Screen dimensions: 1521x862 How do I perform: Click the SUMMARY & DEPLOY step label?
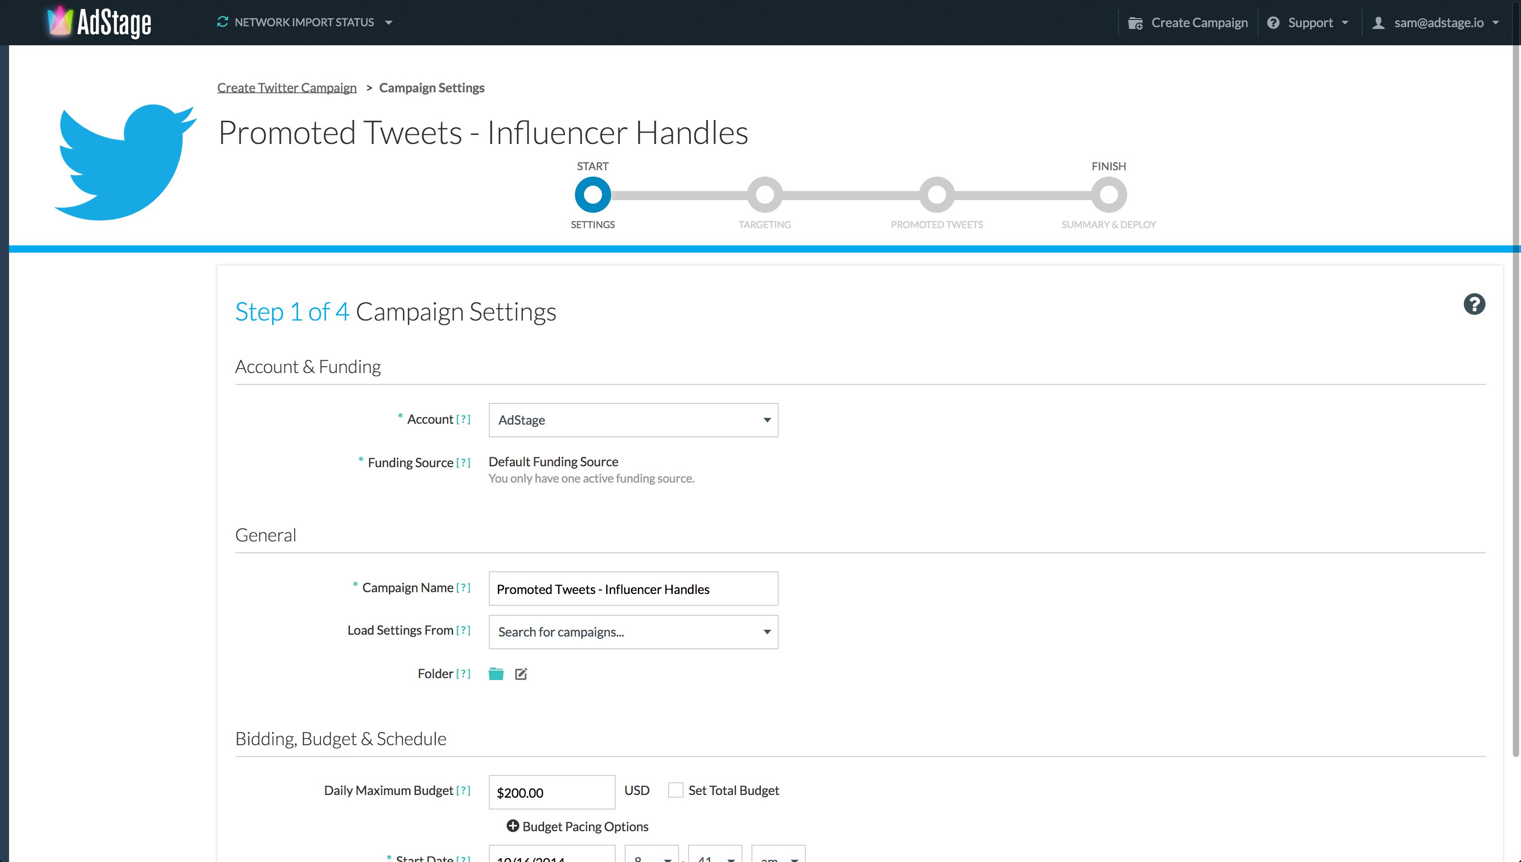coord(1109,225)
